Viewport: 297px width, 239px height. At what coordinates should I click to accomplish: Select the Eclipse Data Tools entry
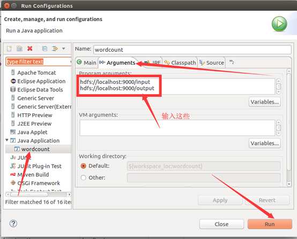(x=40, y=89)
